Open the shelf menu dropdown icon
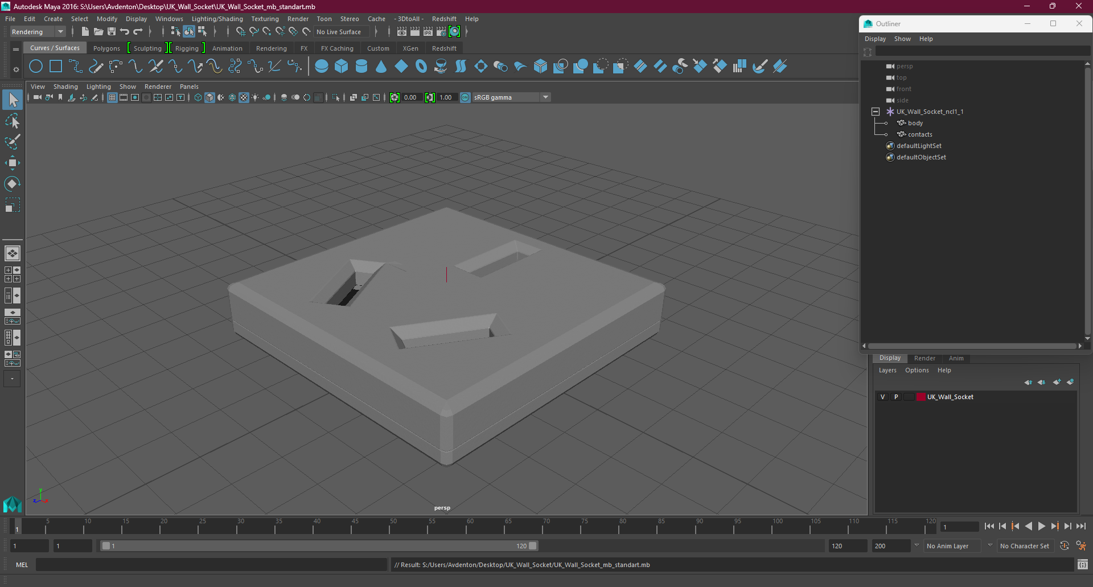Viewport: 1093px width, 587px height. click(16, 50)
